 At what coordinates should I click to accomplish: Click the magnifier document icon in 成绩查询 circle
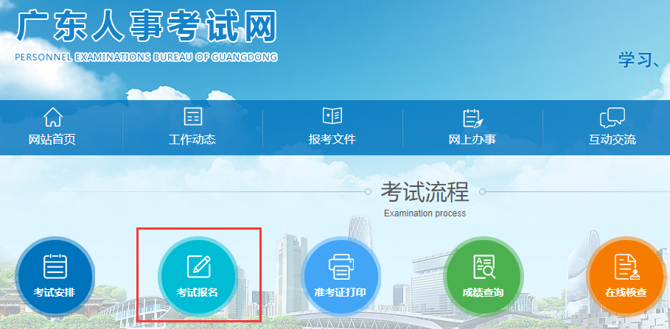(x=484, y=266)
